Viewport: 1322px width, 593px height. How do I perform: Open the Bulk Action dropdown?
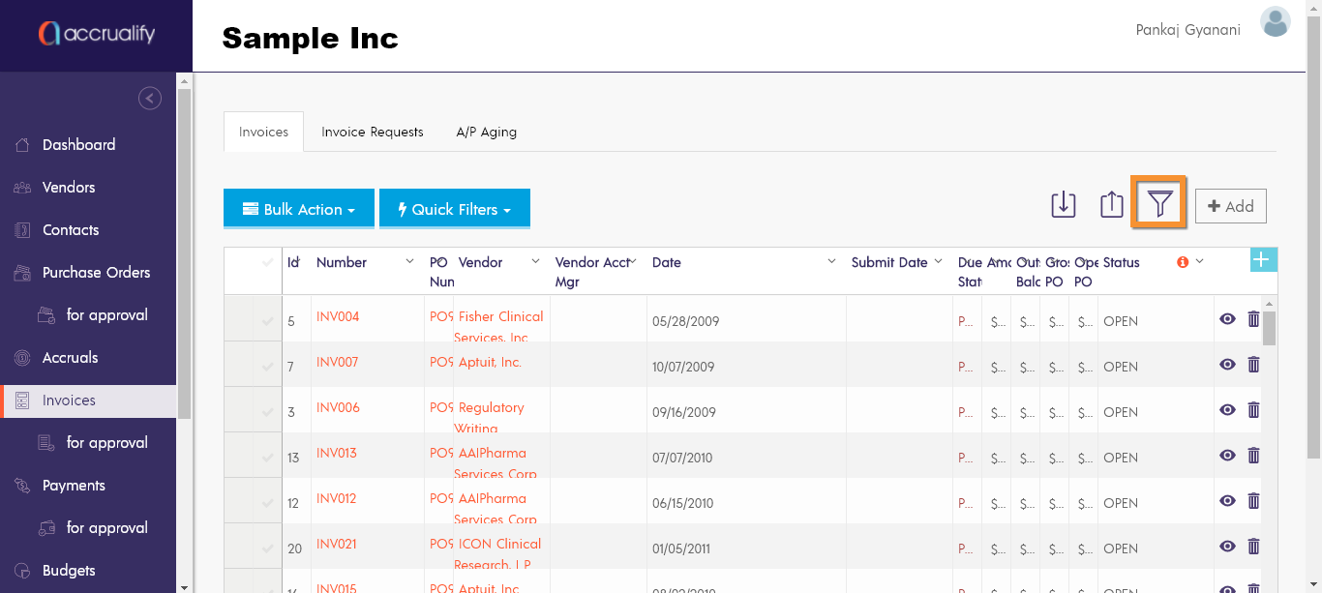pyautogui.click(x=298, y=209)
